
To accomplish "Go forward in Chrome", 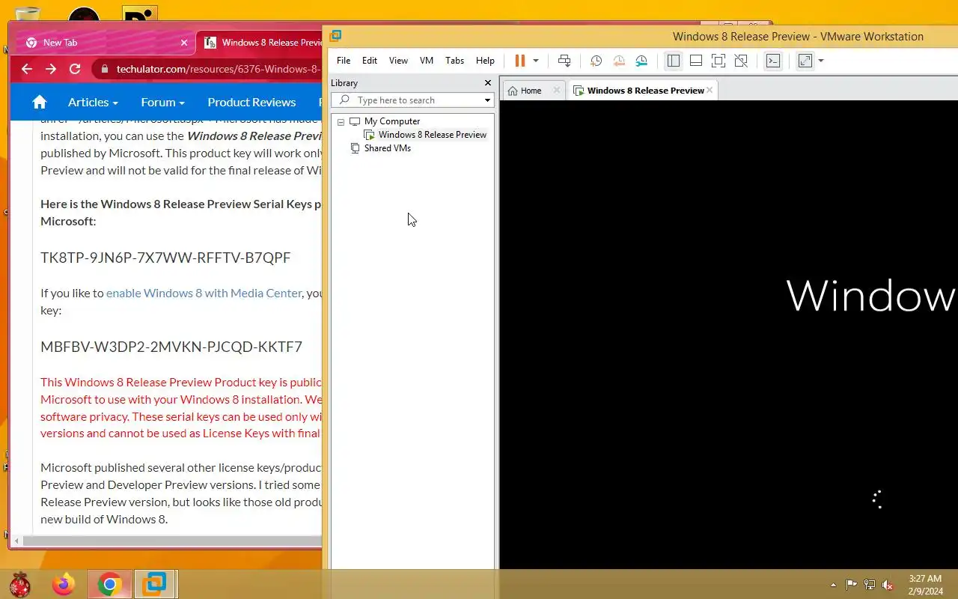I will [x=51, y=69].
